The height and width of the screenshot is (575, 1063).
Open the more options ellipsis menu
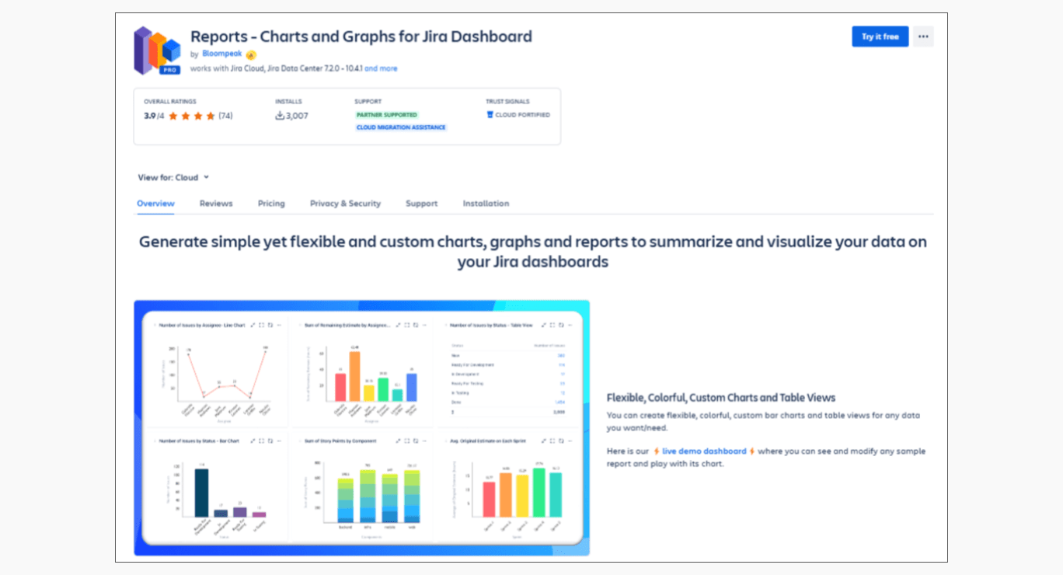coord(923,37)
